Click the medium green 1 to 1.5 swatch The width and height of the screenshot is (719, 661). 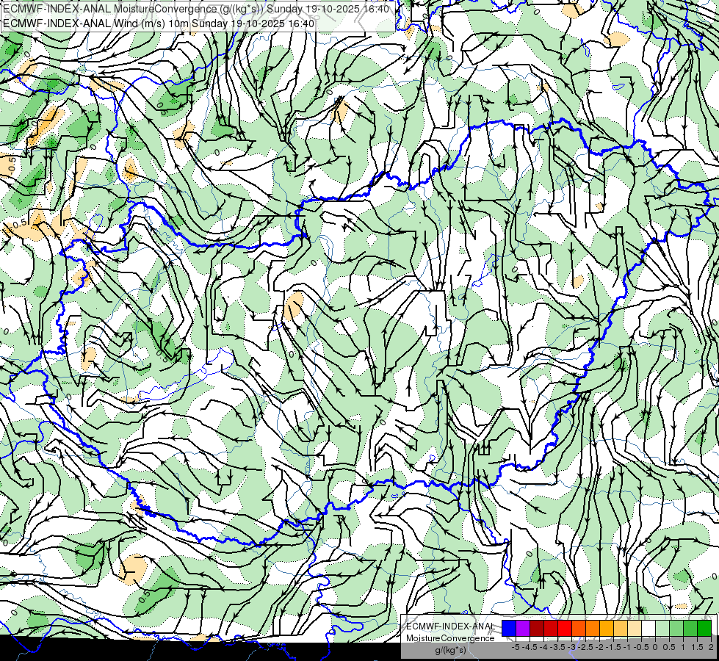[690, 629]
